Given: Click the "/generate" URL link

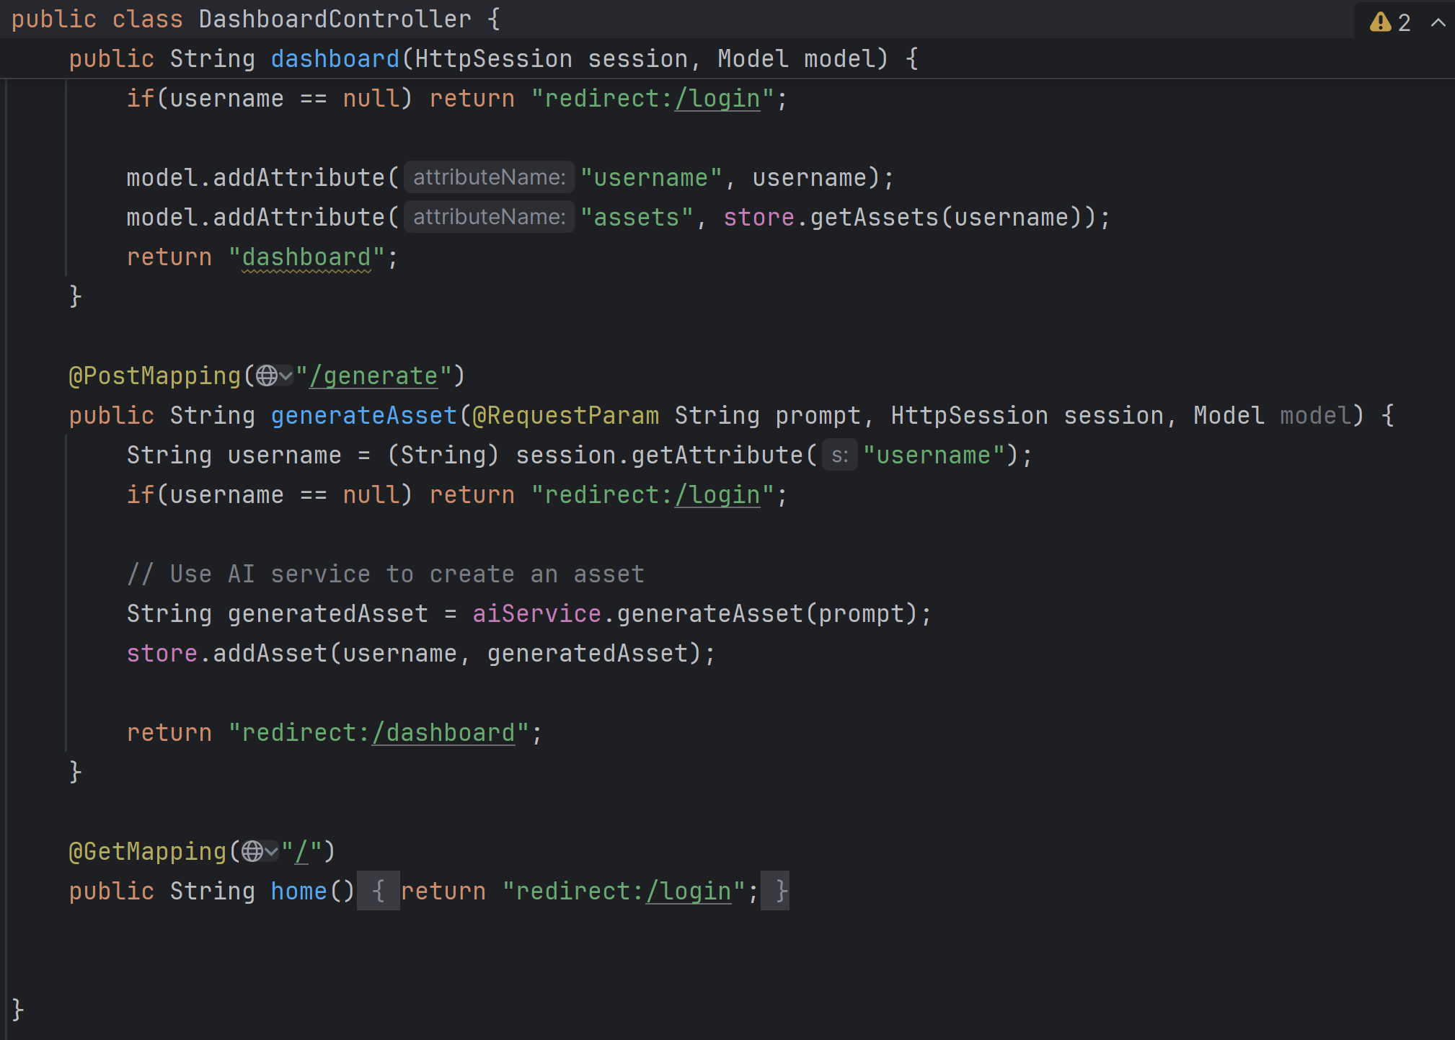Looking at the screenshot, I should point(373,375).
